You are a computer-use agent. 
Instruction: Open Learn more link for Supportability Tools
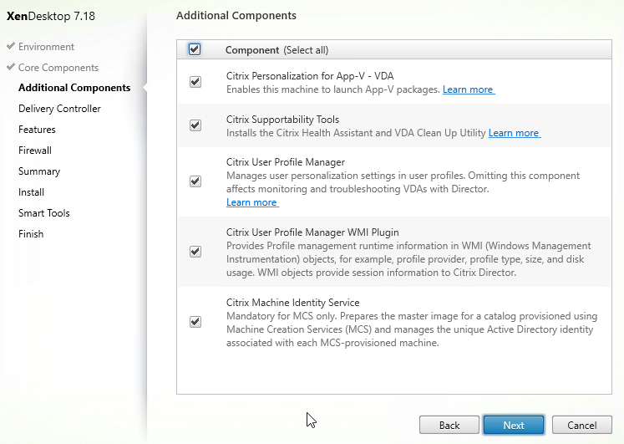coord(515,133)
